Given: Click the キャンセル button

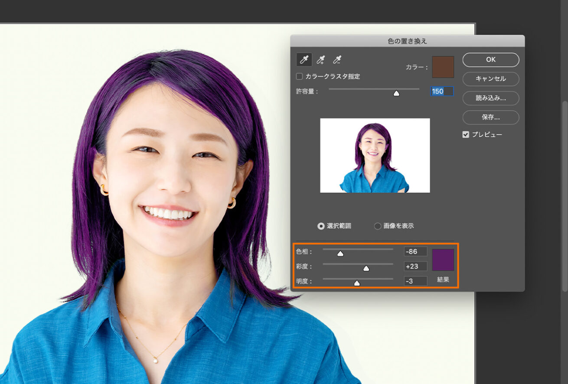Looking at the screenshot, I should tap(490, 79).
